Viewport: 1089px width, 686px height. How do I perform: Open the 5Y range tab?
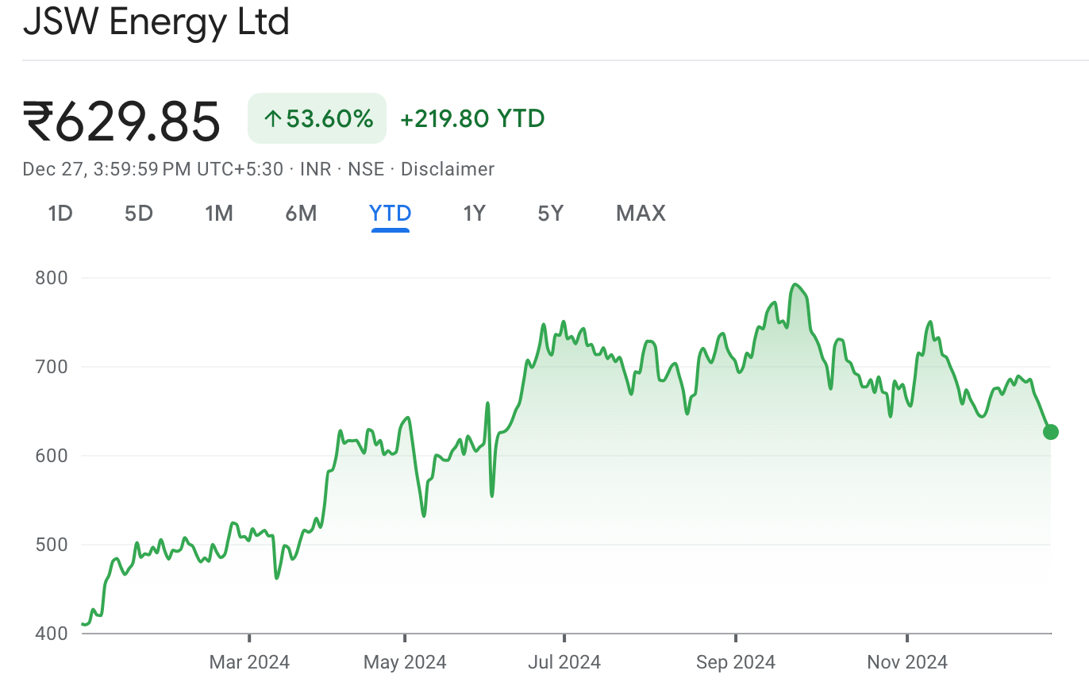click(x=551, y=214)
